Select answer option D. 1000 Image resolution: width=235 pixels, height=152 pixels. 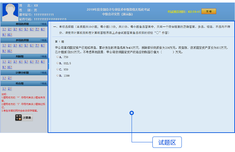pos(58,76)
